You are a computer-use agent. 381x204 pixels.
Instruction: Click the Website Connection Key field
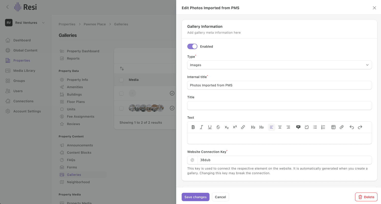284,160
